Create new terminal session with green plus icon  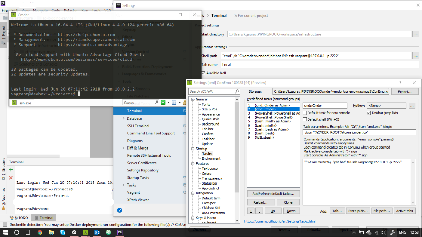10,169
